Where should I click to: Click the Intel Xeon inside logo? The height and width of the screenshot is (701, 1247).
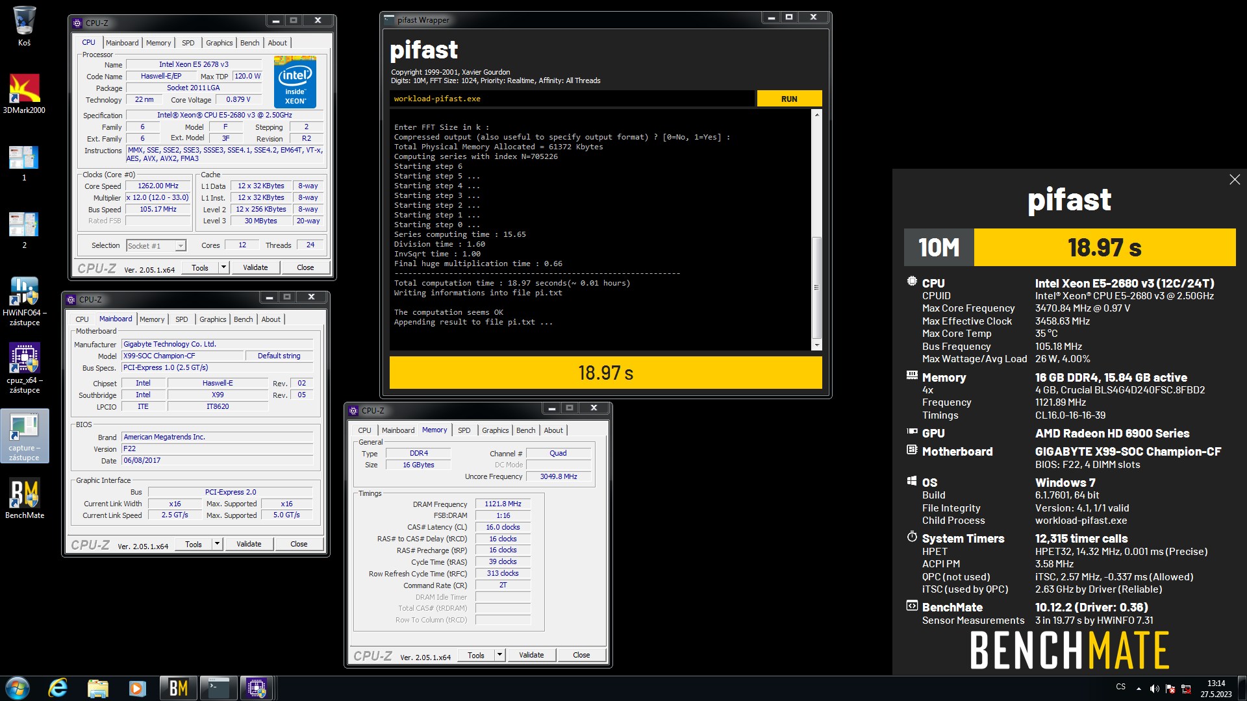click(x=295, y=82)
